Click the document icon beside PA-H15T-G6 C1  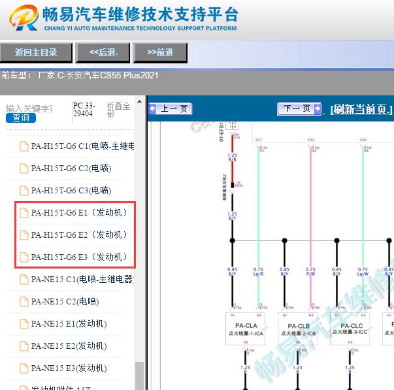point(24,146)
